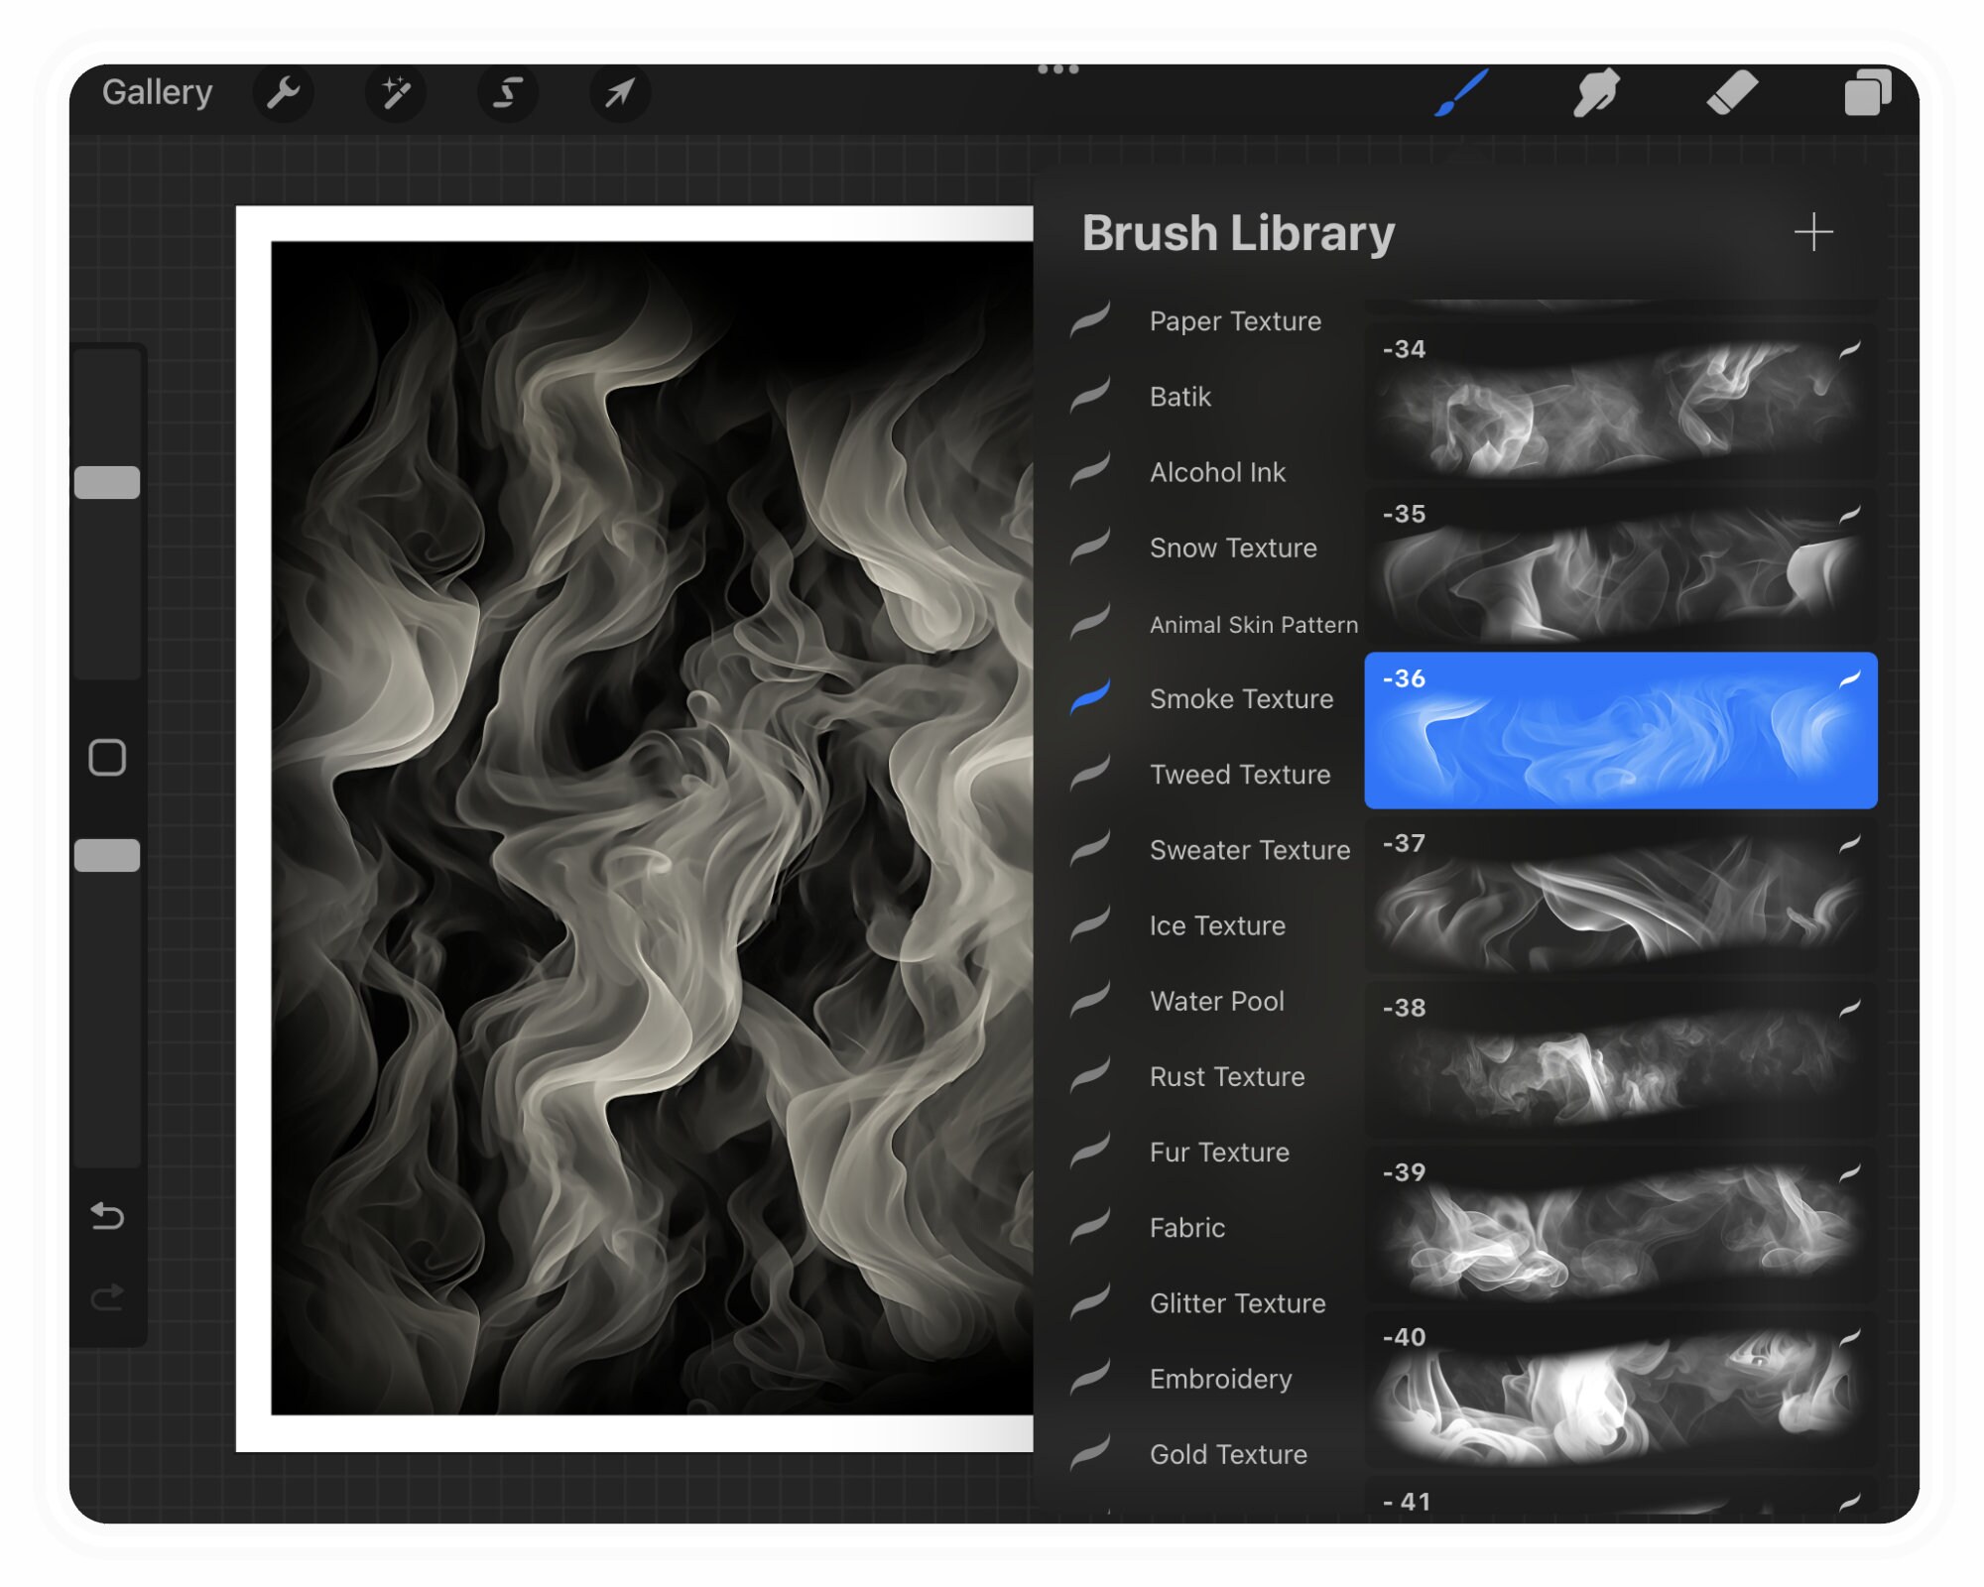Return to the Gallery
The height and width of the screenshot is (1587, 1984).
[x=157, y=92]
